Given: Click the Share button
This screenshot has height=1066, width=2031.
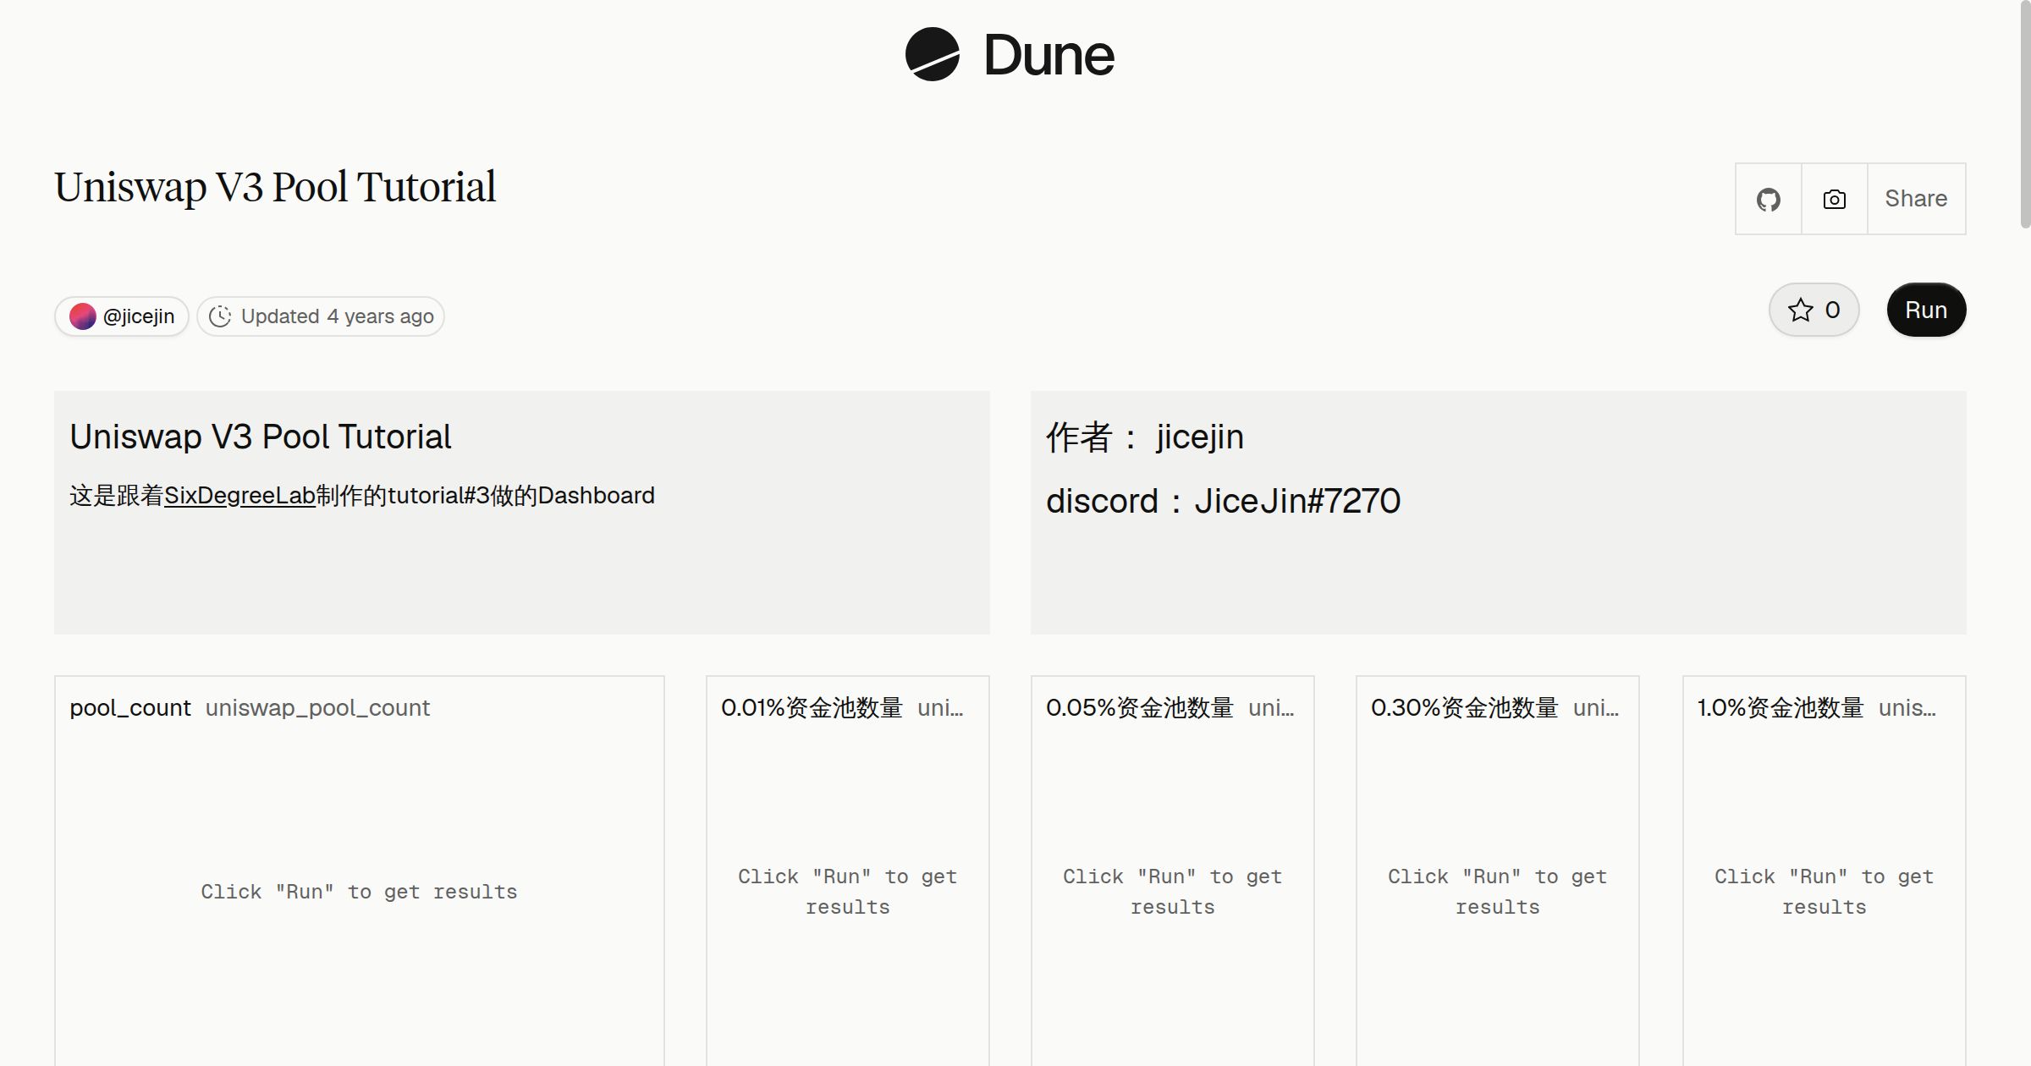Looking at the screenshot, I should (1916, 199).
